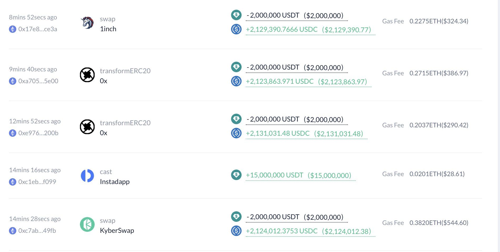500x252 pixels.
Task: Click the 1inch unicorn logo icon
Action: [87, 23]
